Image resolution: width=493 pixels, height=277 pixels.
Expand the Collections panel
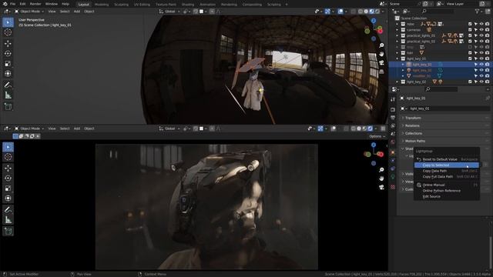(x=445, y=133)
